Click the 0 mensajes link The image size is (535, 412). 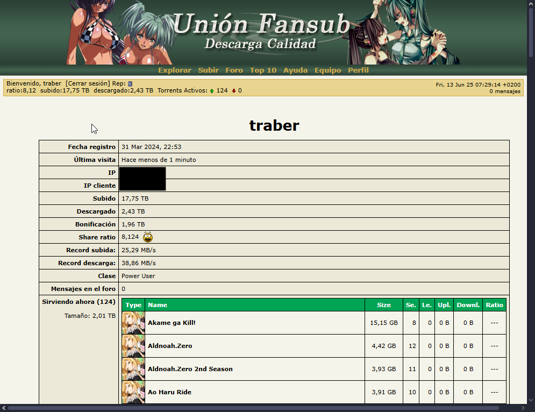click(505, 91)
